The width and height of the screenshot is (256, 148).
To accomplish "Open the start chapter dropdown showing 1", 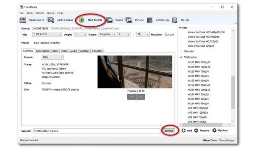I will (x=124, y=34).
